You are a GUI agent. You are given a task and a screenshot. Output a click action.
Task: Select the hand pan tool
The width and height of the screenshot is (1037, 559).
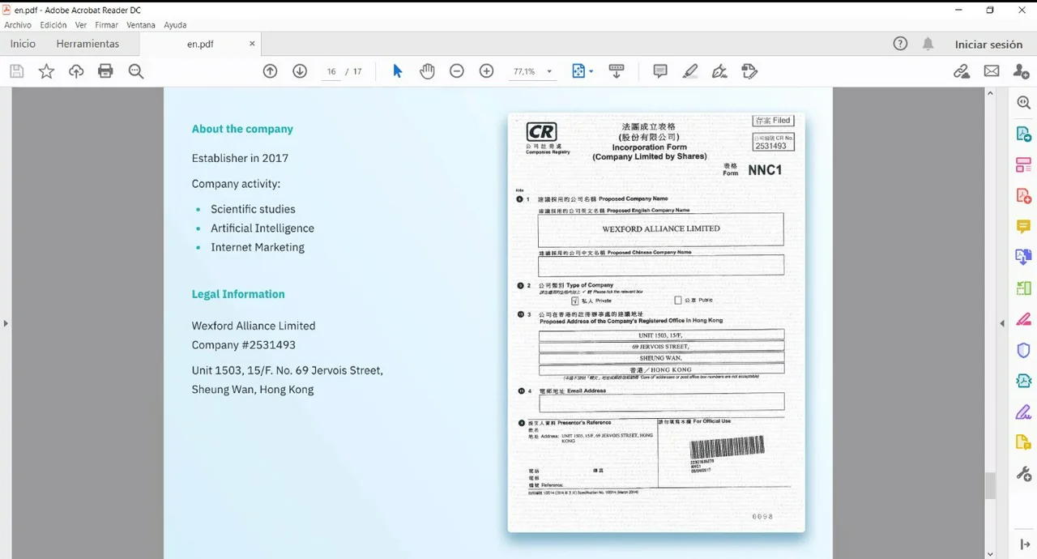tap(427, 71)
